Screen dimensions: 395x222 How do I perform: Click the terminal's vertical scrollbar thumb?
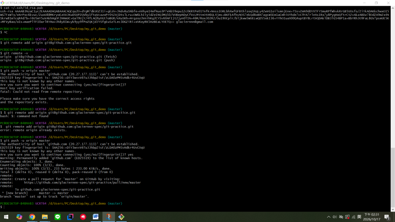click(393, 177)
